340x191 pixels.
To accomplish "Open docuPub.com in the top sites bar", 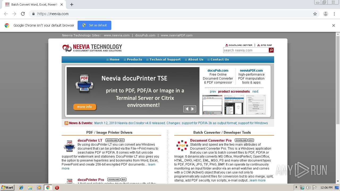I will click(x=145, y=35).
